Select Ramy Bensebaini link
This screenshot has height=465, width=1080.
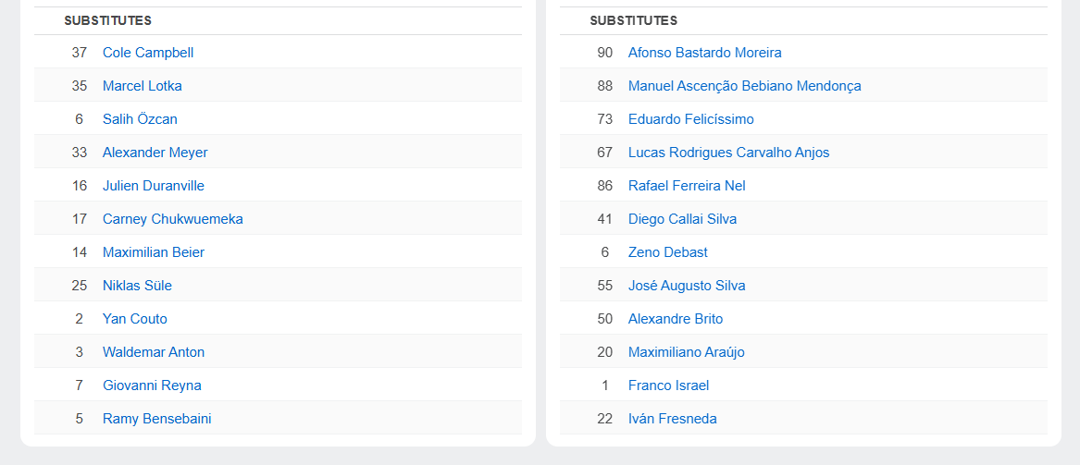point(156,419)
